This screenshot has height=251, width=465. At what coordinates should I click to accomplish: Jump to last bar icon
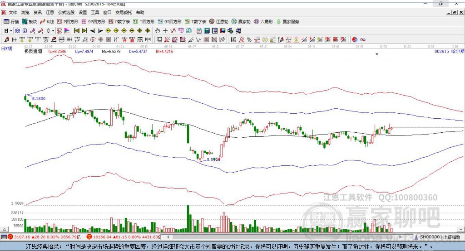coord(84,31)
